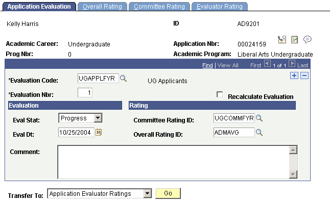Image resolution: width=330 pixels, height=202 pixels.
Task: Enable the Recalculate Evaluation checkbox
Action: click(x=220, y=94)
